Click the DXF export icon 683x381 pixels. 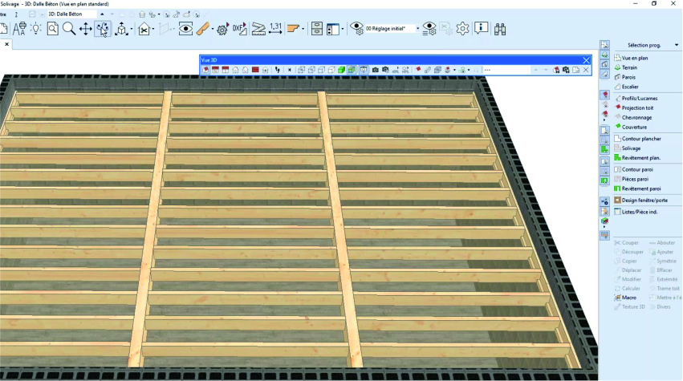tap(239, 29)
